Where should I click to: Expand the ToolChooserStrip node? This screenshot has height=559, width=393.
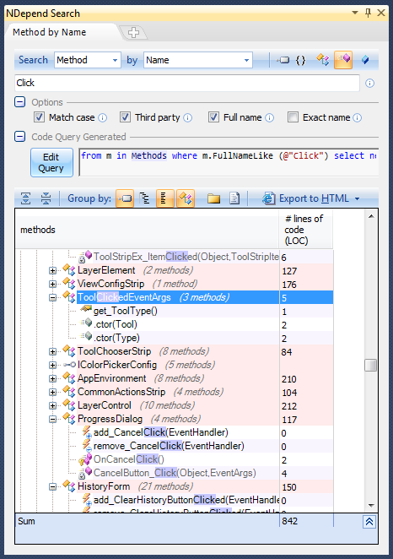52,352
